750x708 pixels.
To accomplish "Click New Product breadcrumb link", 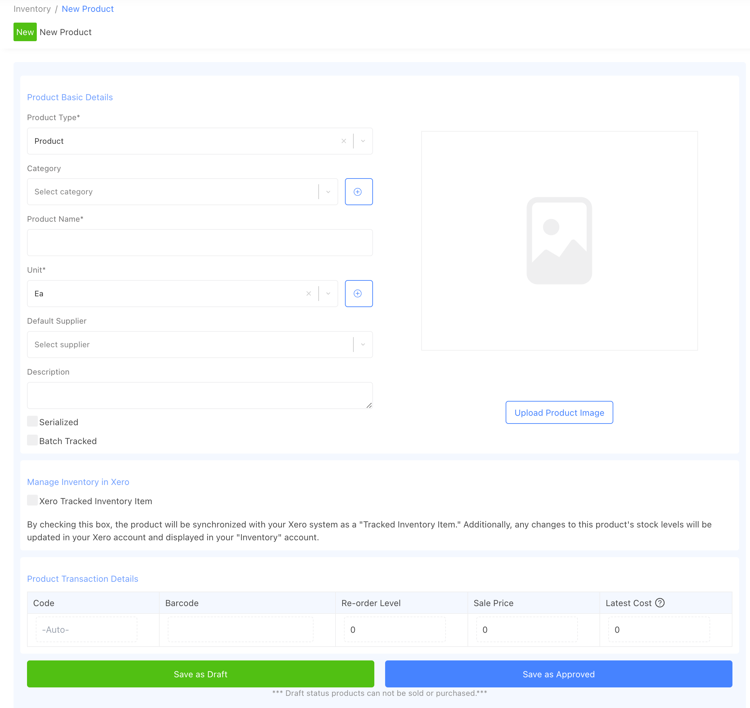I will click(87, 9).
